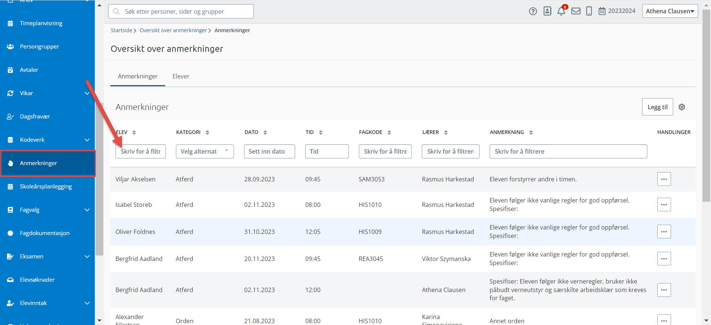Sort table by KATEGORI column arrows
Viewport: 711px width, 325px height.
coord(207,133)
